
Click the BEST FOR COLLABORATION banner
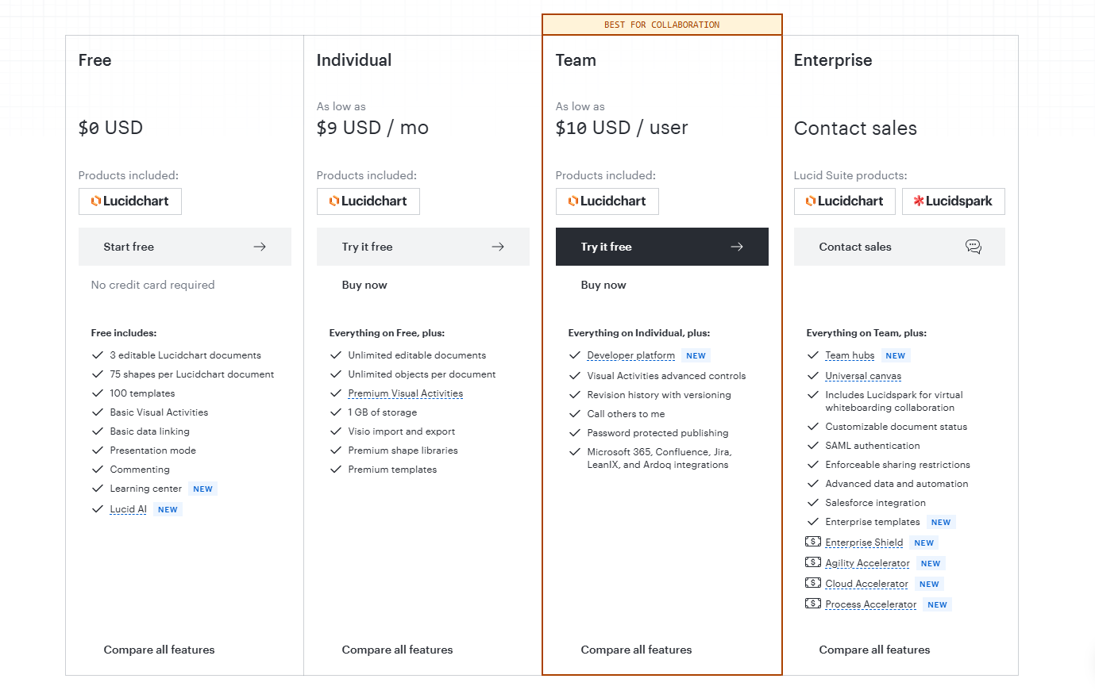(662, 25)
